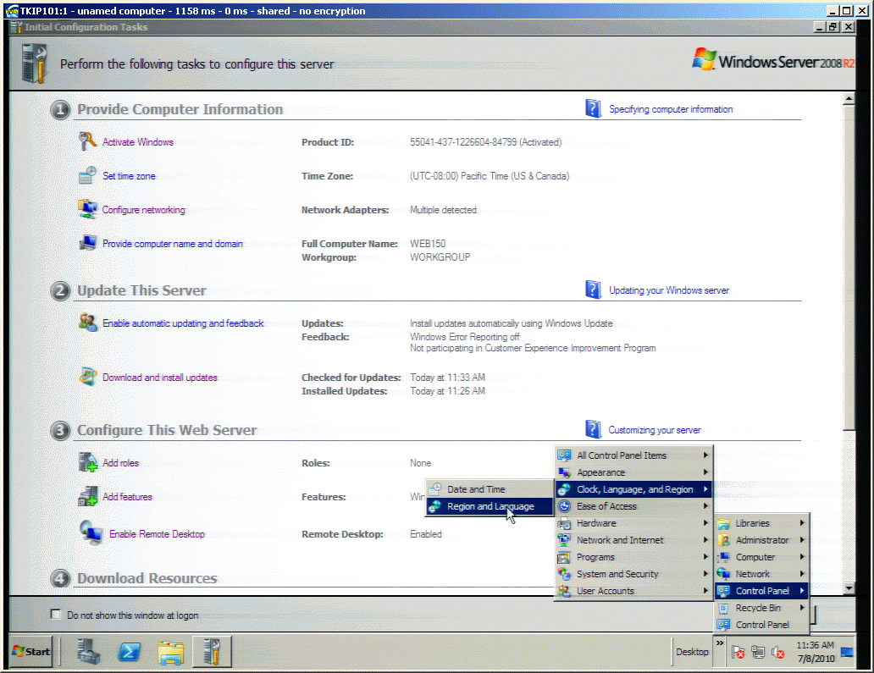Image resolution: width=874 pixels, height=673 pixels.
Task: Click the Download and install updates icon
Action: (87, 377)
